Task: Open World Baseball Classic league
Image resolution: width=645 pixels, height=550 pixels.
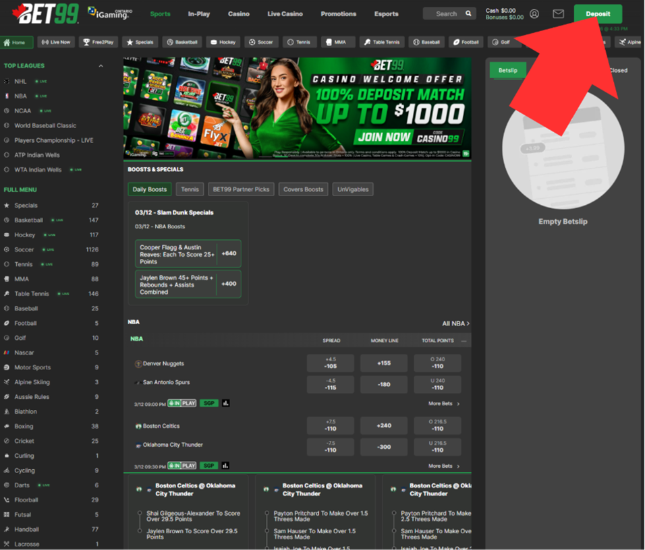Action: point(45,125)
